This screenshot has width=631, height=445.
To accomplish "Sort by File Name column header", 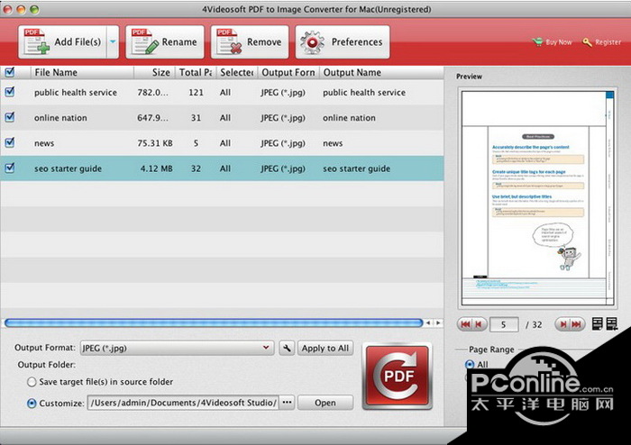I will point(82,72).
